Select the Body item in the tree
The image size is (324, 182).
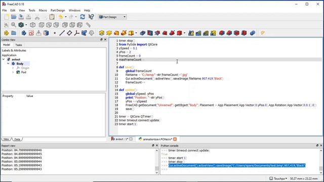20,64
